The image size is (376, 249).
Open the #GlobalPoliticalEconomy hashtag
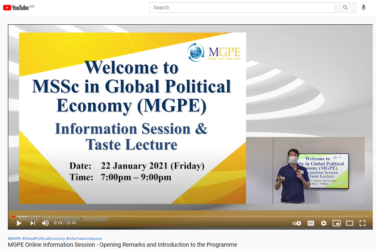pos(43,239)
